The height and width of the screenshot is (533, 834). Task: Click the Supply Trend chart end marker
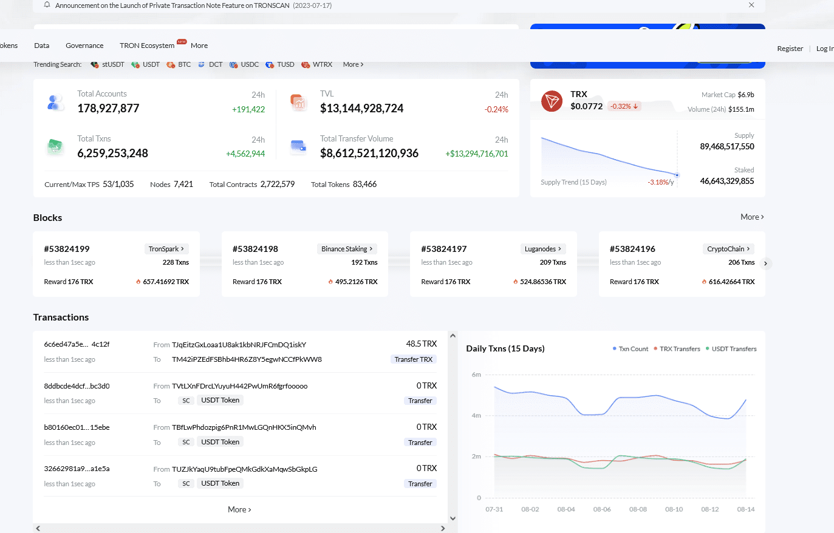677,175
